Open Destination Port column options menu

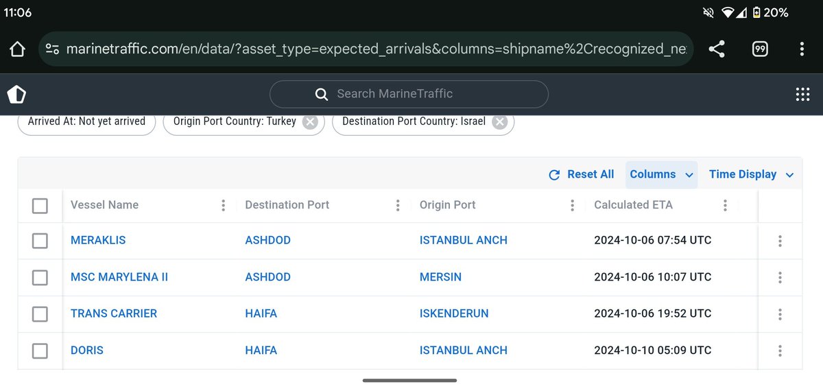click(x=398, y=205)
